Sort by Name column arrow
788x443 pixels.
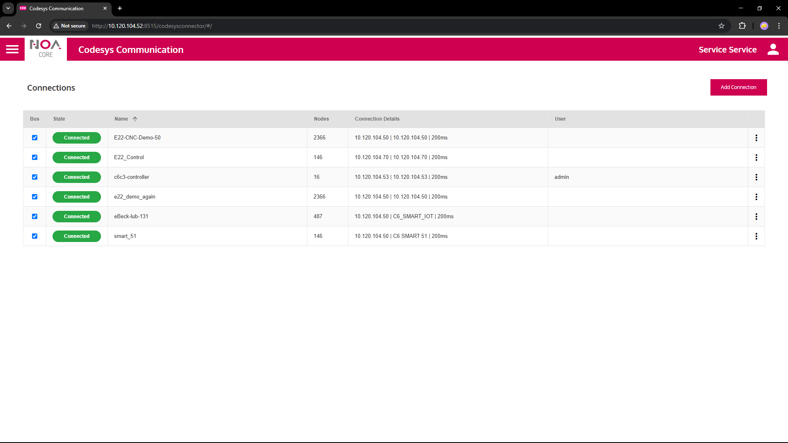[x=135, y=119]
